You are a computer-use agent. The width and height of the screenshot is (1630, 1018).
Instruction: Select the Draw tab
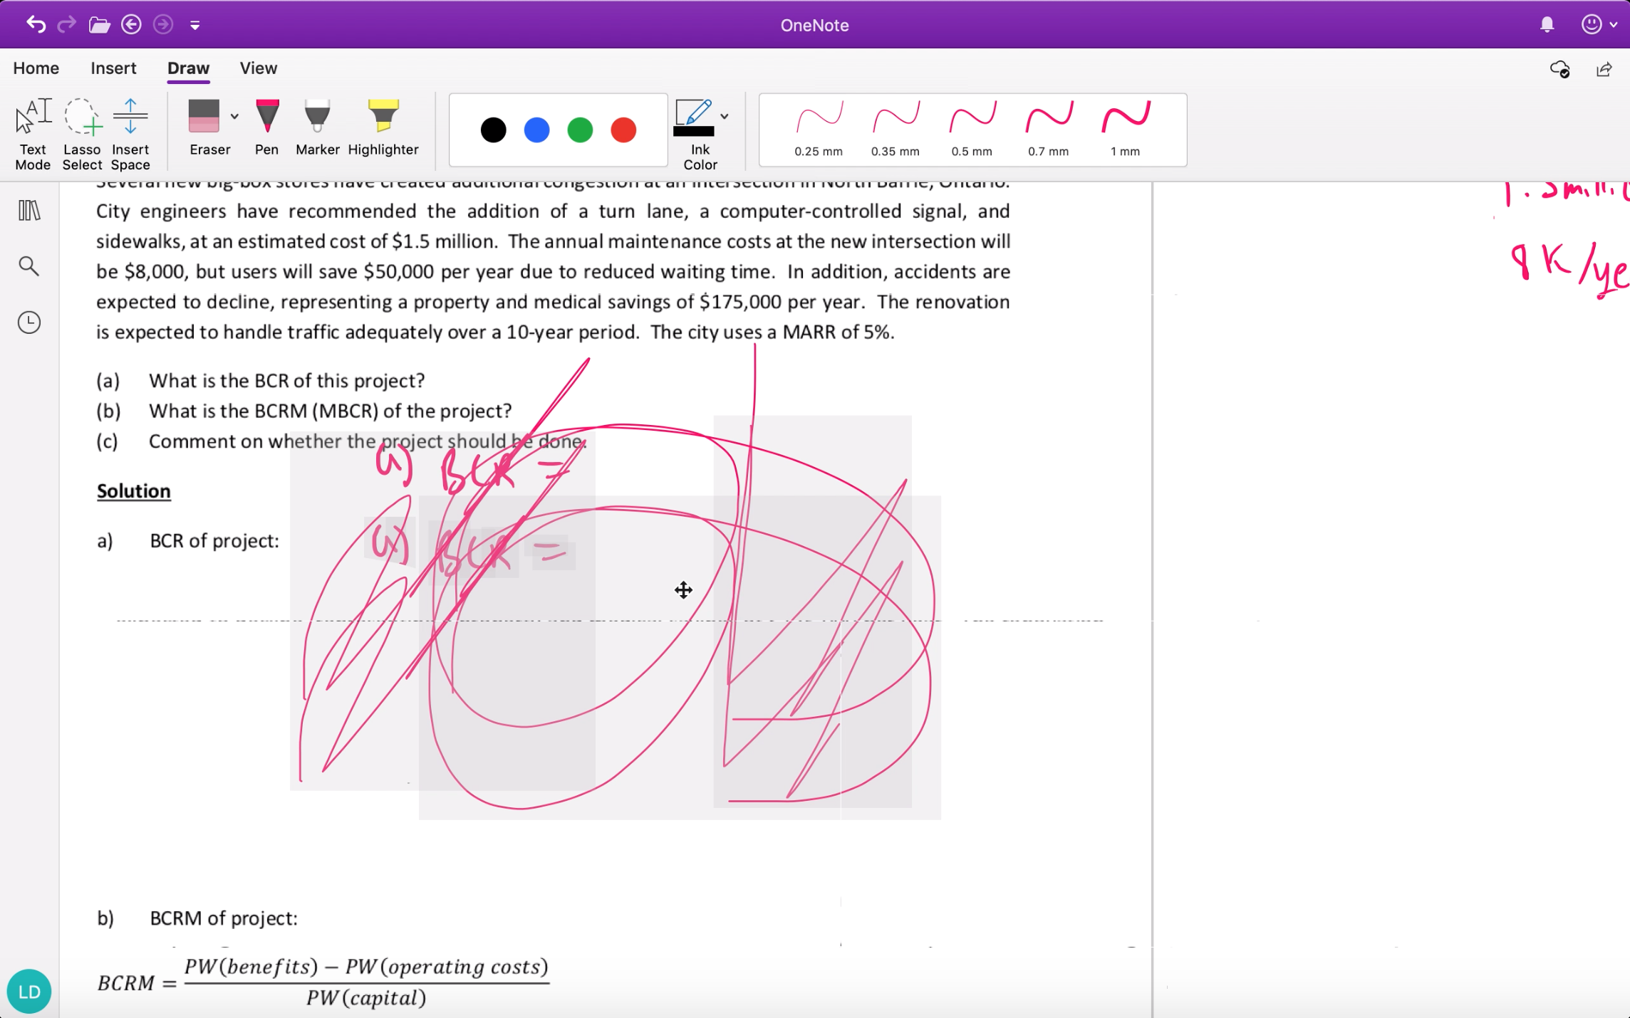[188, 68]
